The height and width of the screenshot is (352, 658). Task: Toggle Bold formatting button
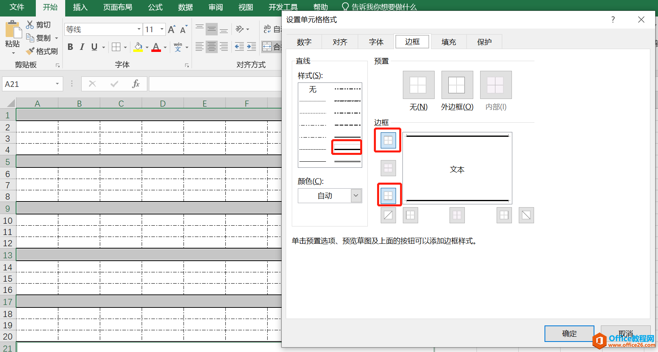click(x=70, y=47)
